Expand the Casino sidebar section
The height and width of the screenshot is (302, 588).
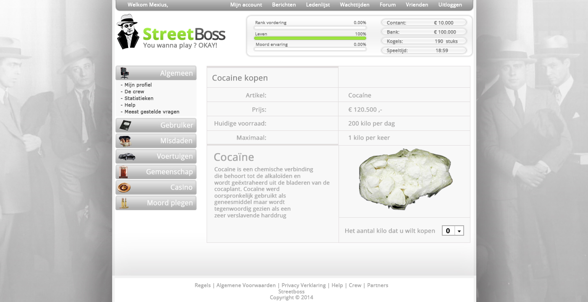tap(156, 187)
